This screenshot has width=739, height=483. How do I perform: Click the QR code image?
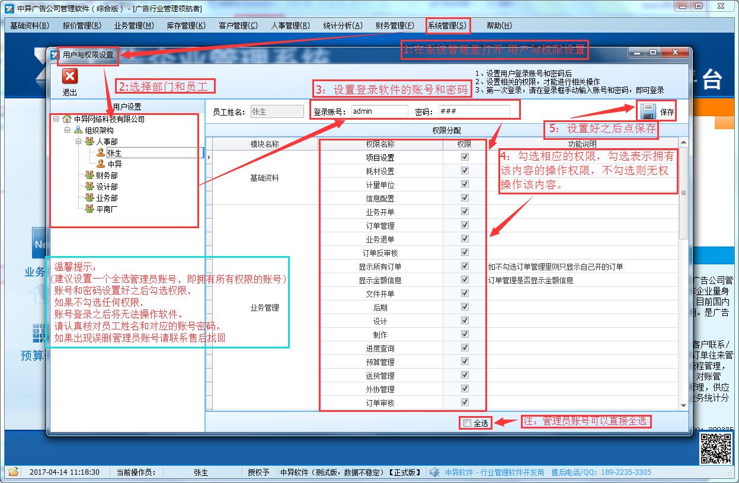tap(716, 449)
